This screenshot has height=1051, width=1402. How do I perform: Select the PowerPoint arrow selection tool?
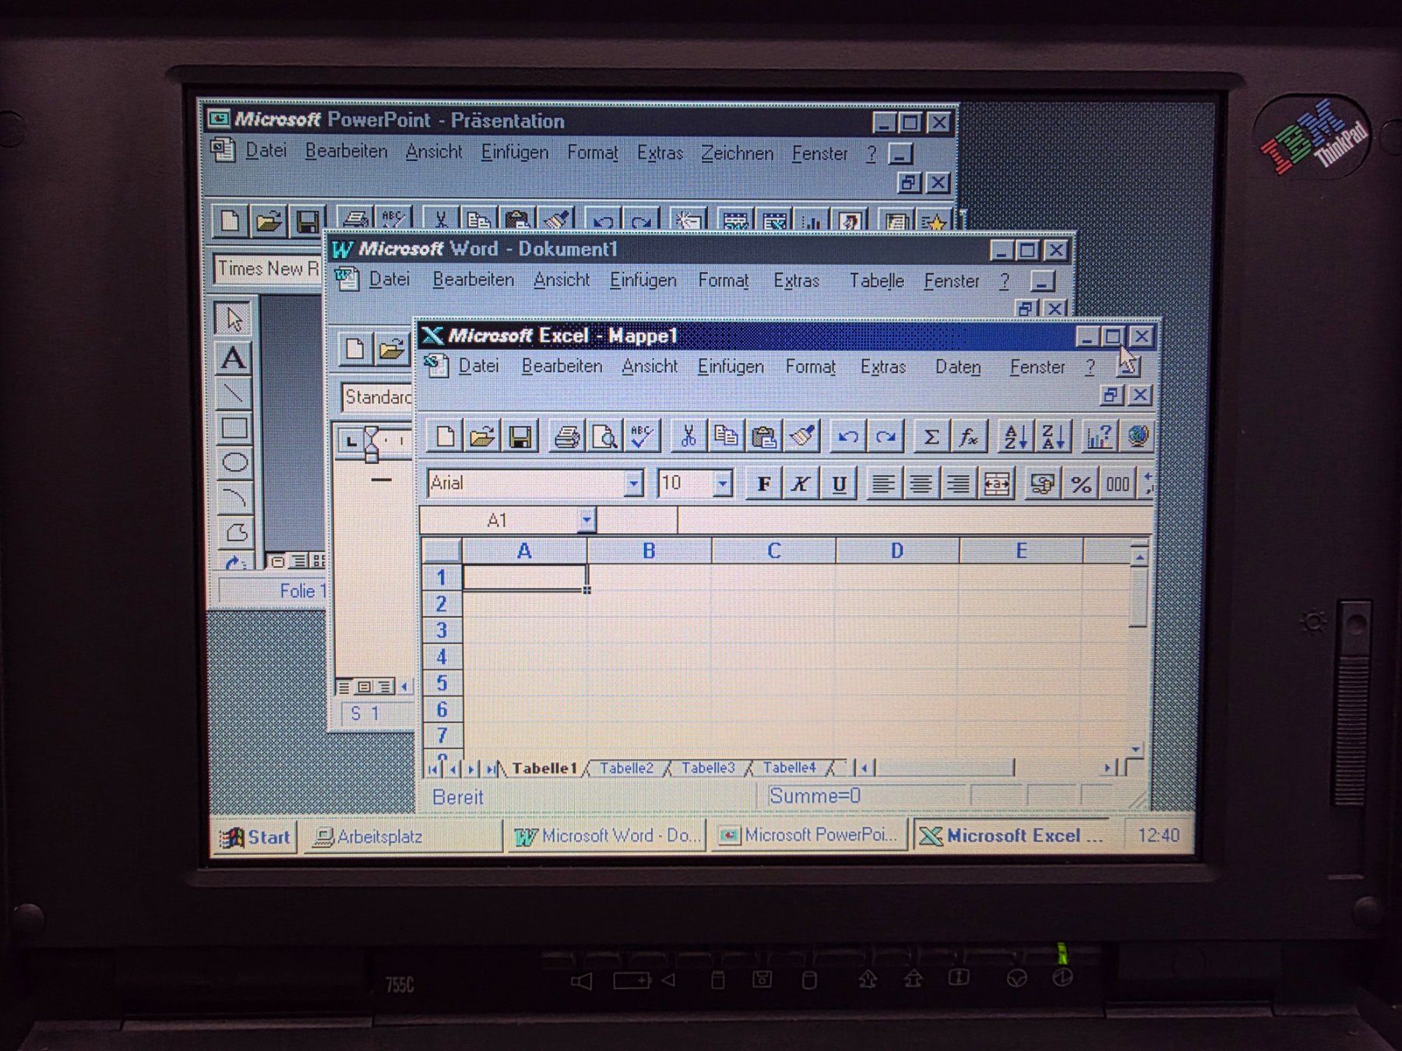click(233, 318)
